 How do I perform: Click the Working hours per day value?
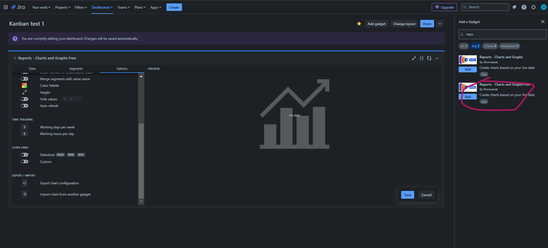pyautogui.click(x=25, y=134)
